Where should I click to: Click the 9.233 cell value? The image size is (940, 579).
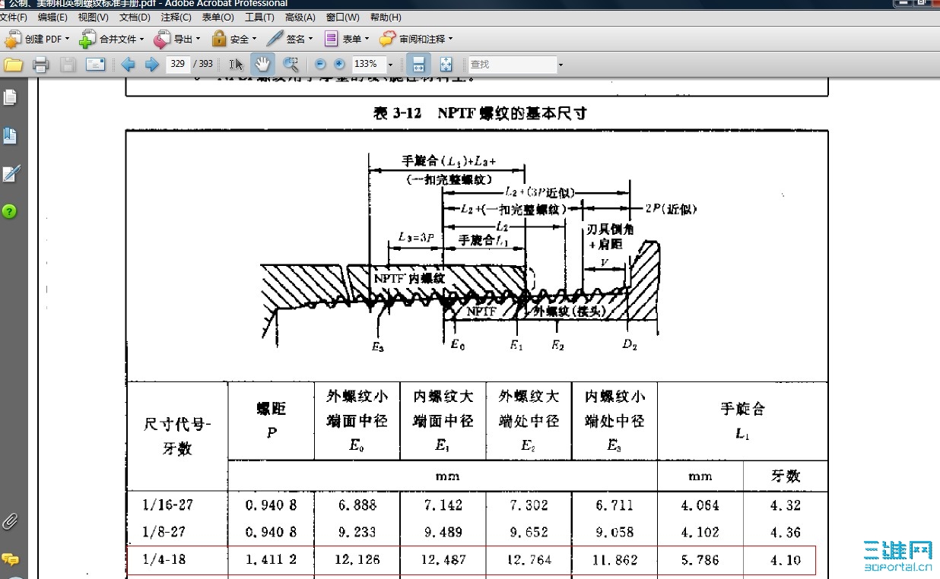tap(357, 532)
